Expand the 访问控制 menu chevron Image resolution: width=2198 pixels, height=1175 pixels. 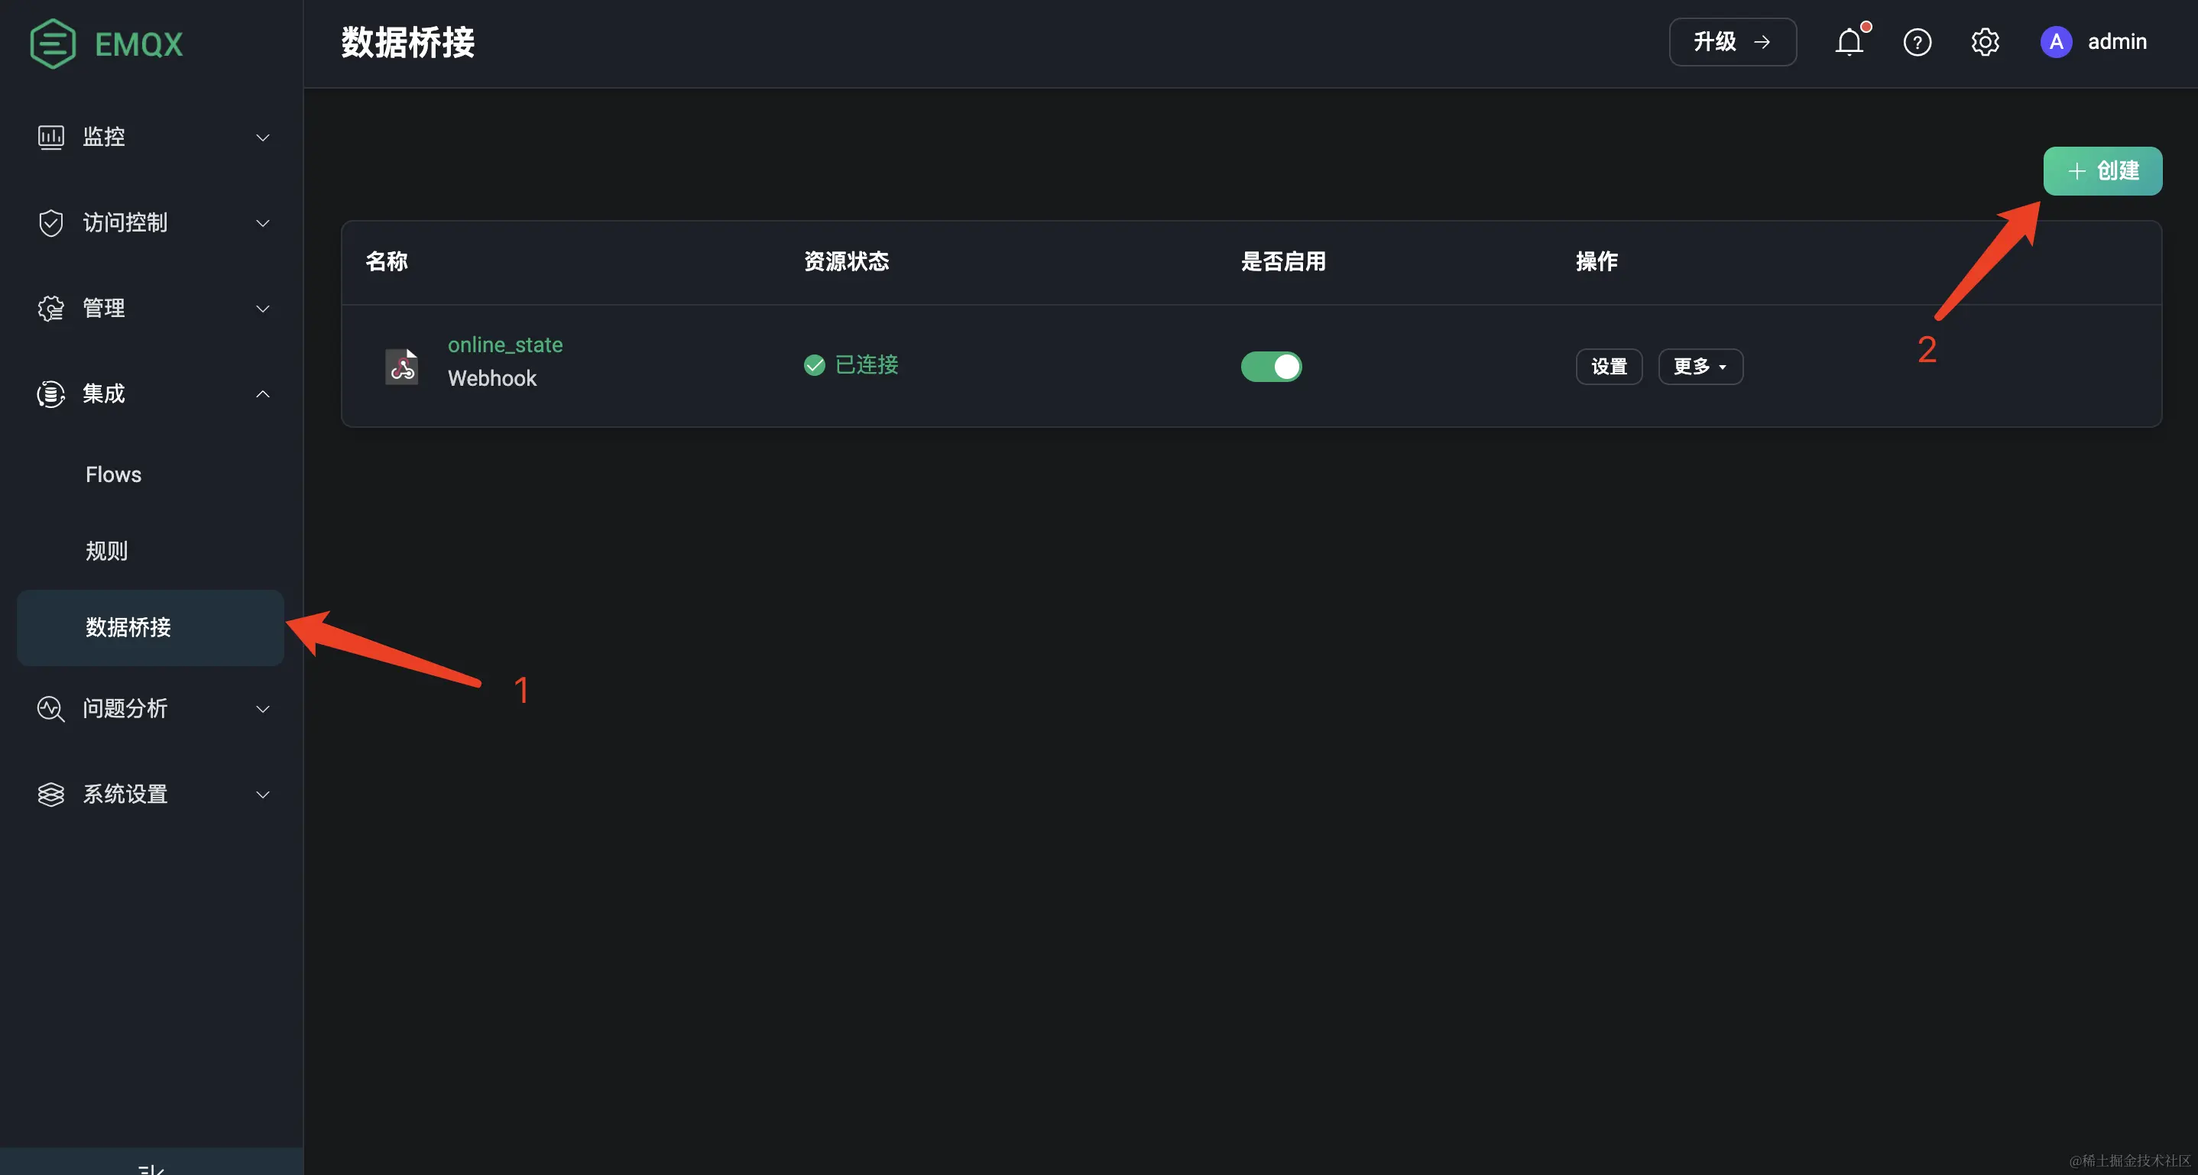point(263,223)
